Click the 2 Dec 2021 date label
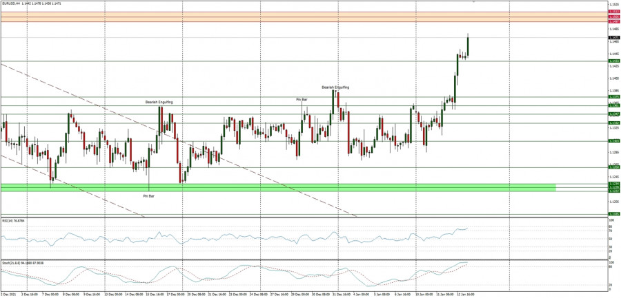Viewport: 621px width, 298px height. [x=8, y=295]
